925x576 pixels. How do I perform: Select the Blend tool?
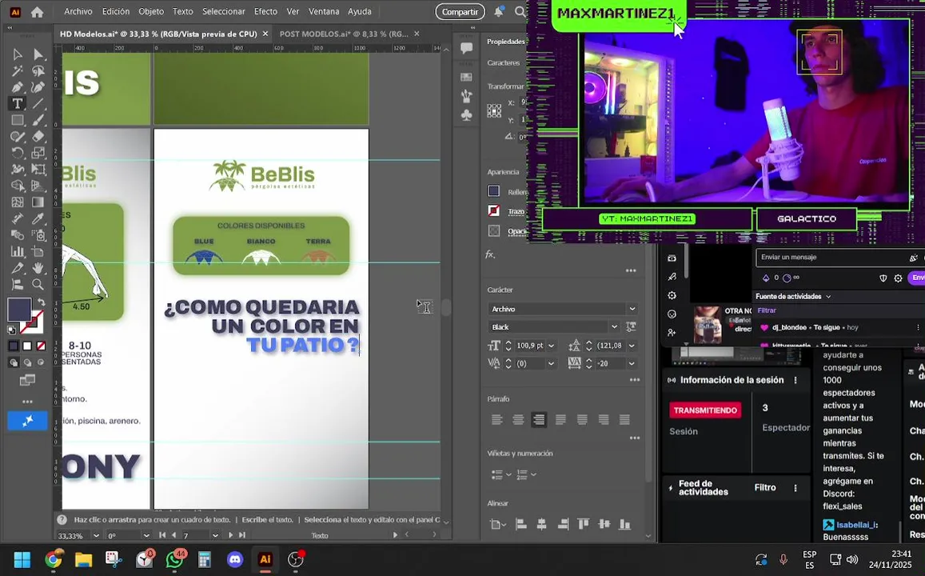pos(17,235)
